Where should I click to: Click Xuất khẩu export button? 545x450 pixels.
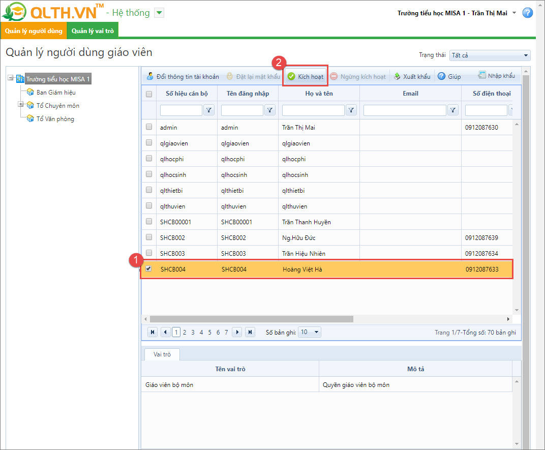point(412,76)
